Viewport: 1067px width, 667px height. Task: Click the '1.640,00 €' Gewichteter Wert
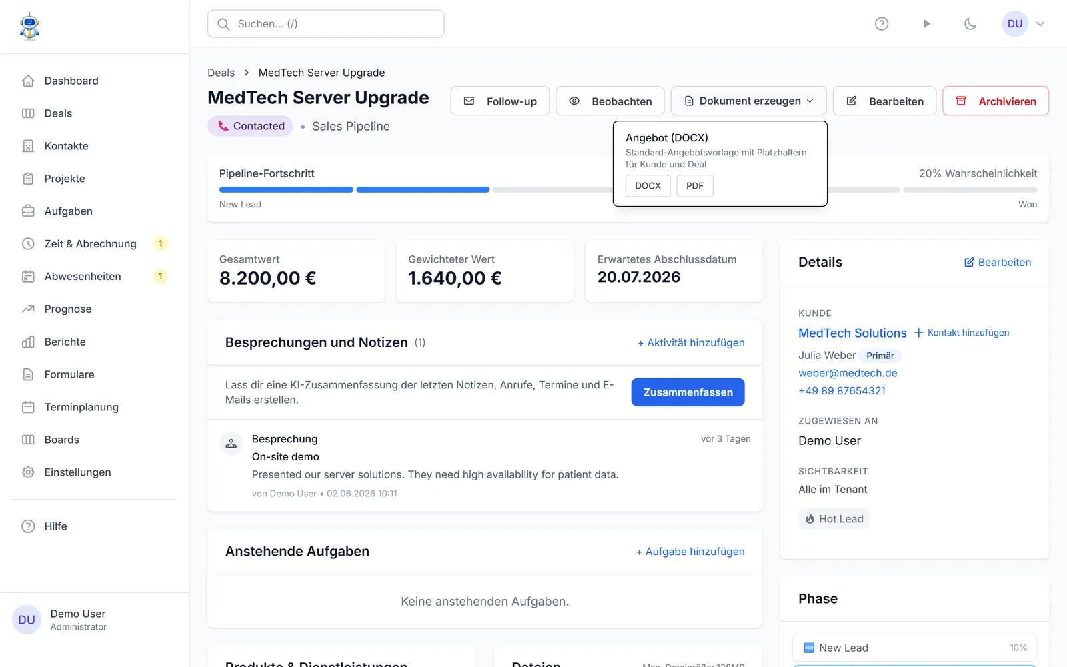(x=455, y=278)
